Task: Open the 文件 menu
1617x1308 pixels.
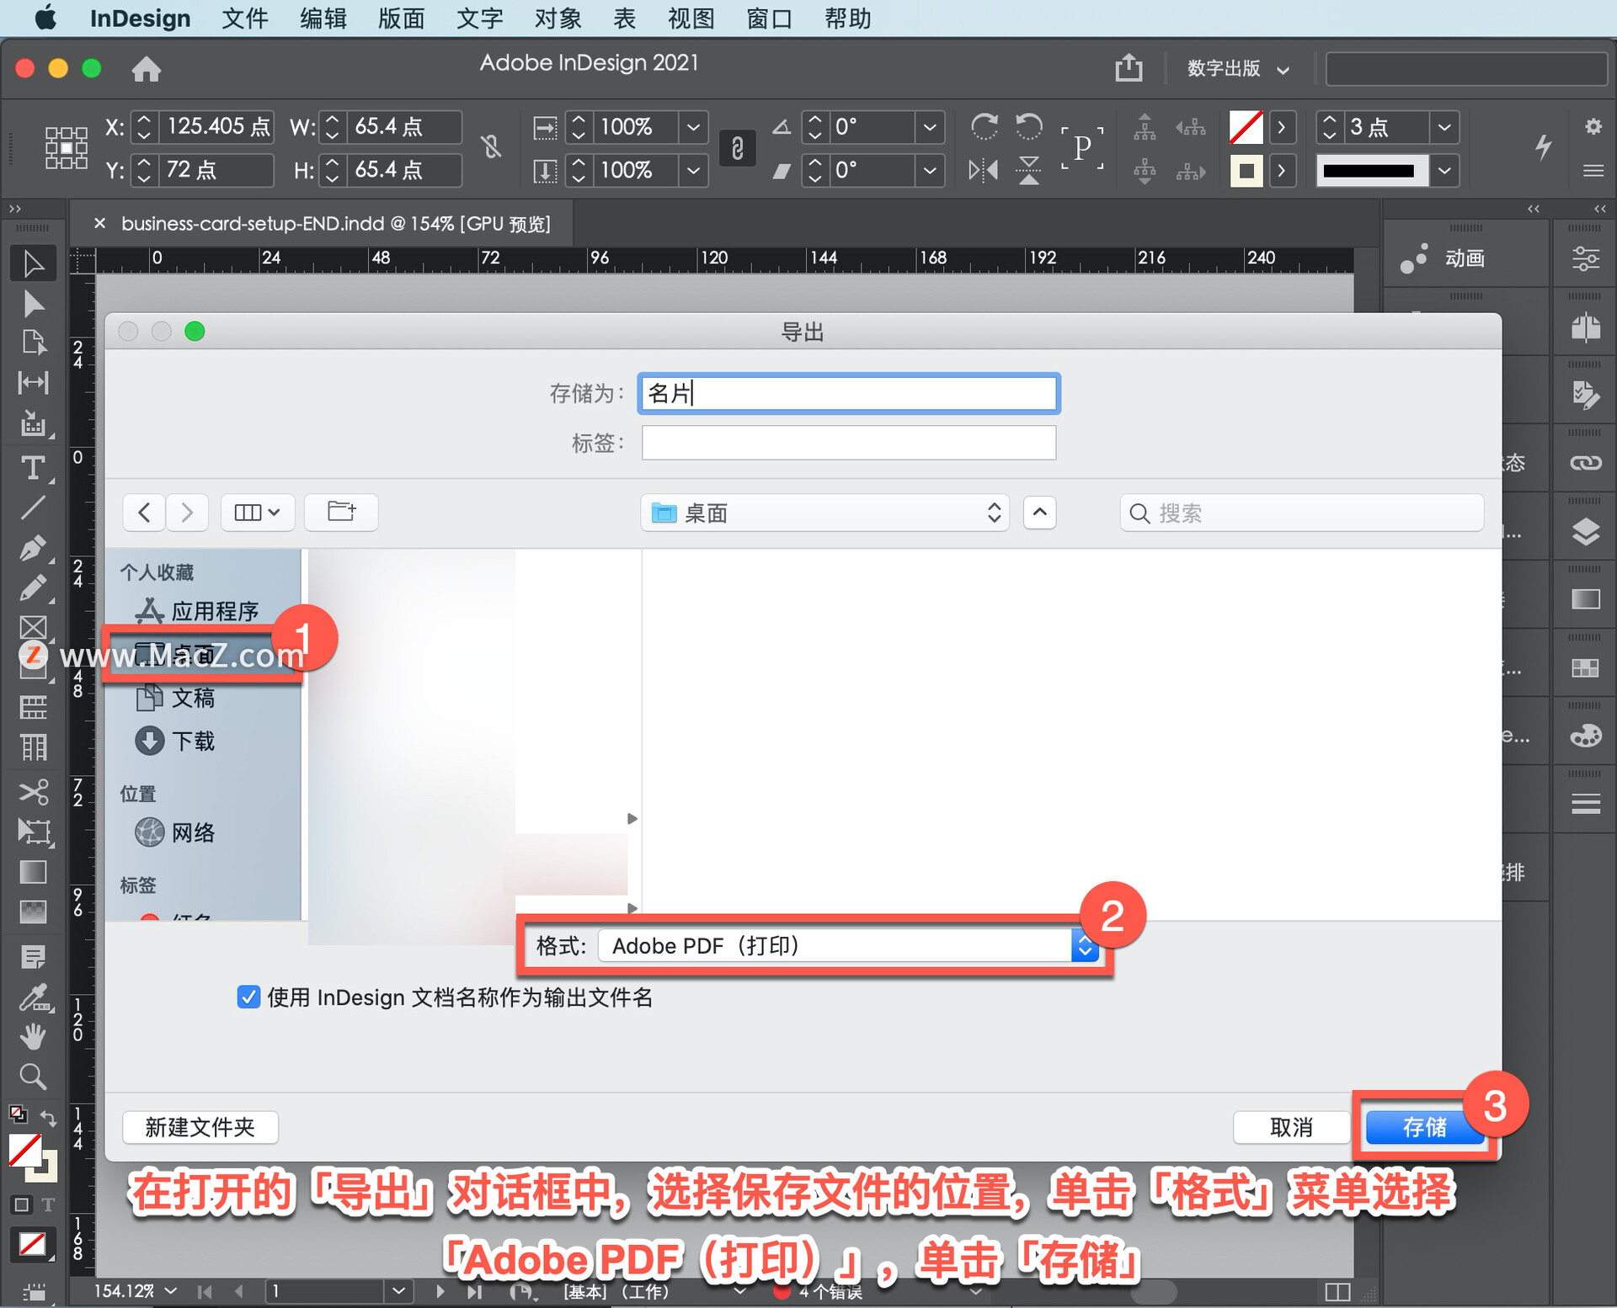Action: coord(244,19)
